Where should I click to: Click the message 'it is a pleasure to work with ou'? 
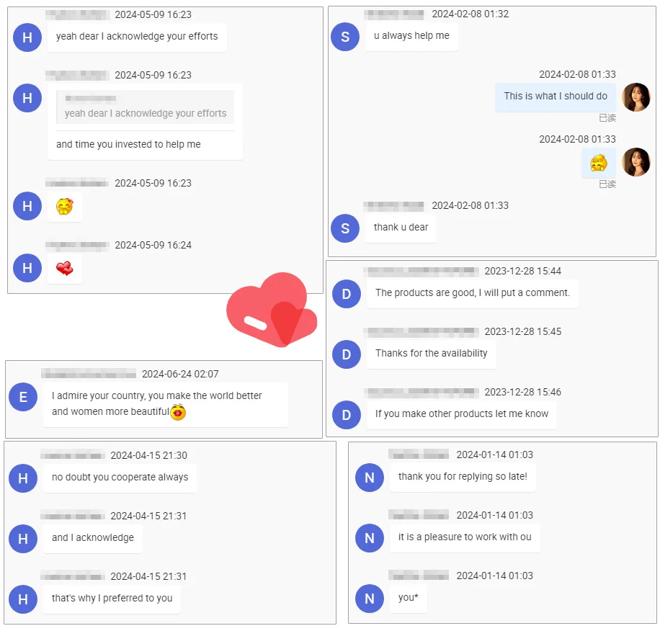click(x=465, y=537)
